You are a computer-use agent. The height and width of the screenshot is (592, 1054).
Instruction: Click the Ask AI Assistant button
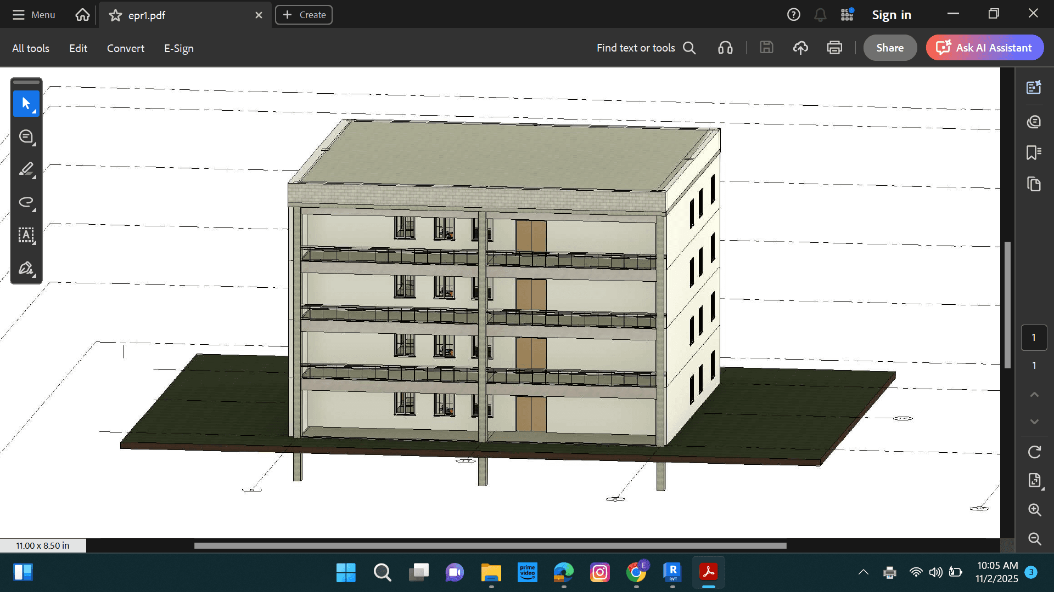985,48
